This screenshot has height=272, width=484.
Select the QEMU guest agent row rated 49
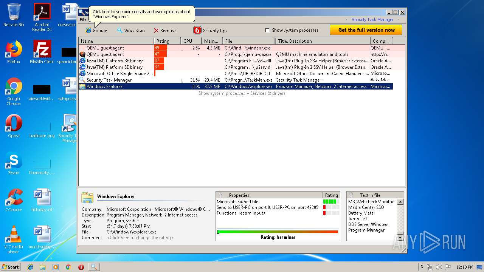(x=236, y=48)
